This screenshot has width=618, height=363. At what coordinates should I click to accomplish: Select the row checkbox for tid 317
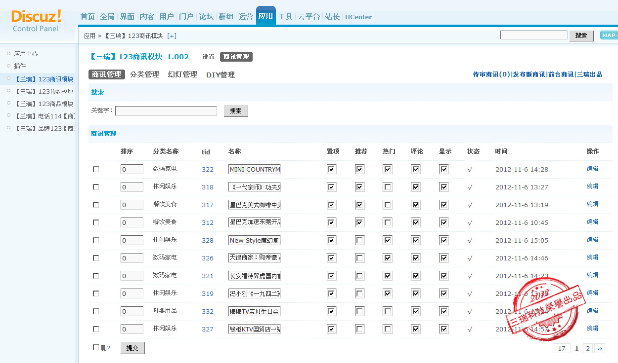point(96,205)
